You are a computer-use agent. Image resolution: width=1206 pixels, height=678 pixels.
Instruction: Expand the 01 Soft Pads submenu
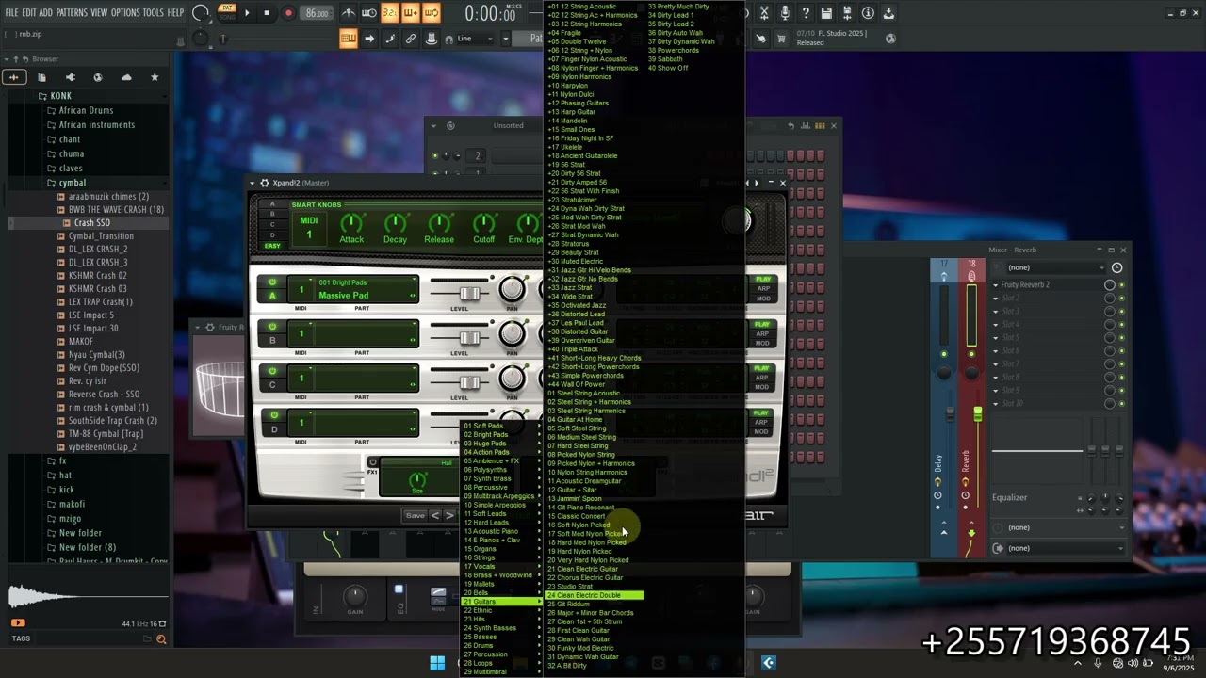[502, 427]
